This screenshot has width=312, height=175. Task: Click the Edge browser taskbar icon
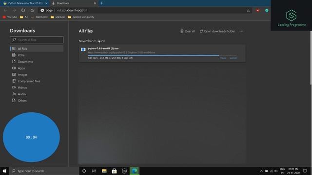[135, 171]
